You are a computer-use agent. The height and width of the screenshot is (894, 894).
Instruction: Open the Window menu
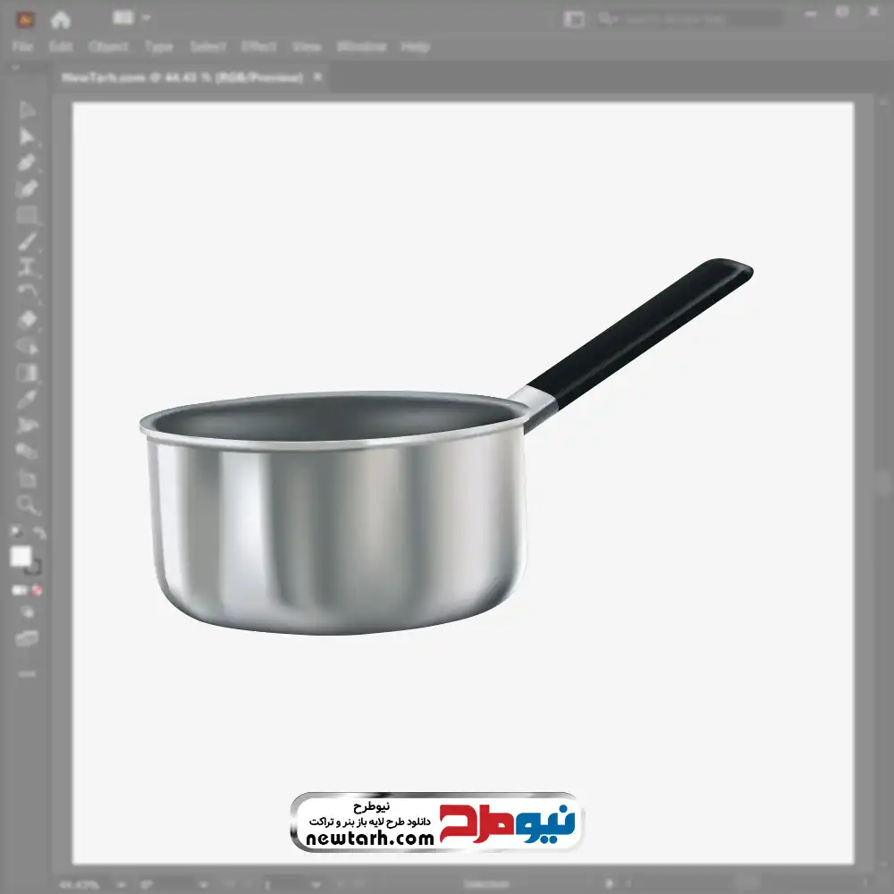click(361, 46)
